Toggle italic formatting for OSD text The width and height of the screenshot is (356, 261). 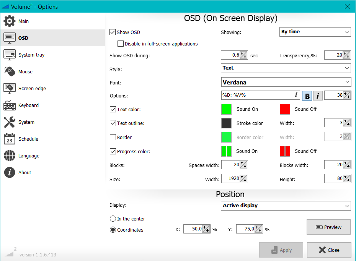[x=318, y=95]
